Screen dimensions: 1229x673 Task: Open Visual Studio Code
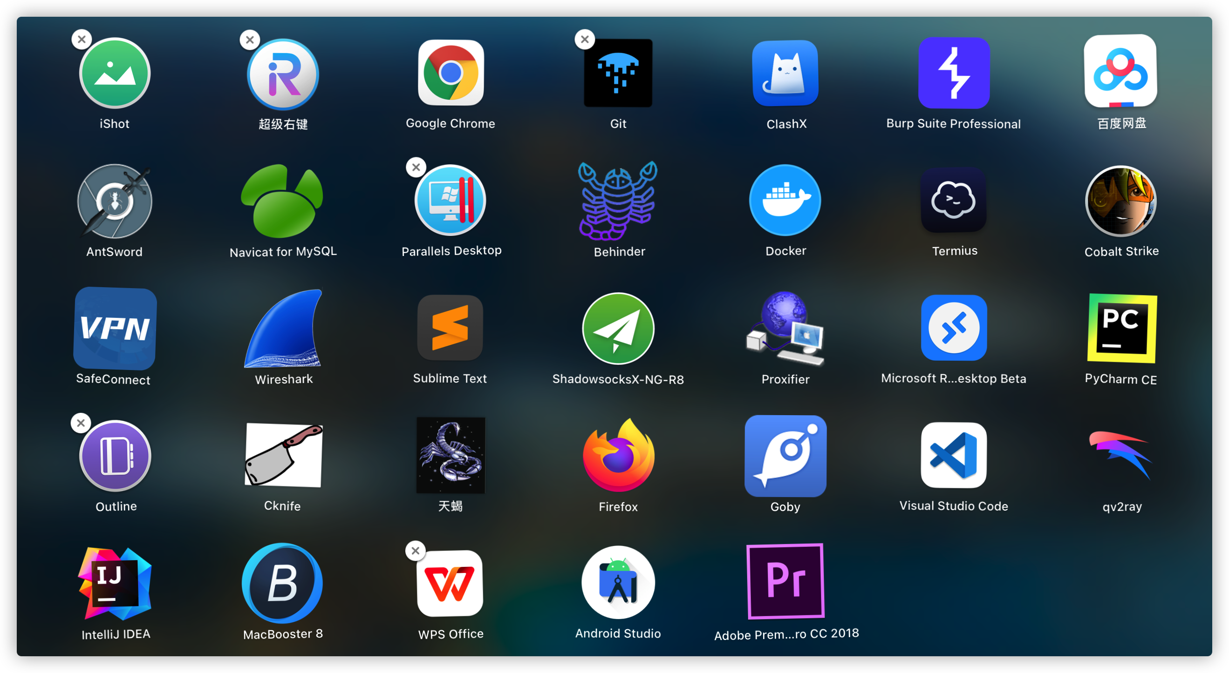point(953,455)
